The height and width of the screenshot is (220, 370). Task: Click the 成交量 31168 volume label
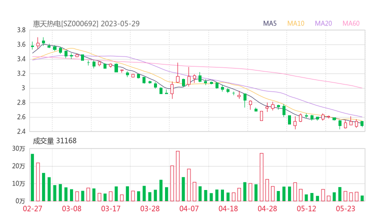point(54,141)
